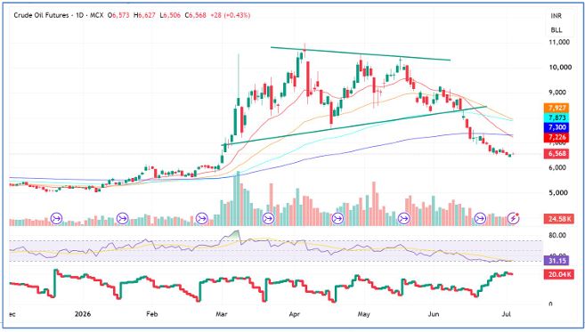Click the rollover marker in mid January
Screen dimensions: 585x332
[x=122, y=218]
